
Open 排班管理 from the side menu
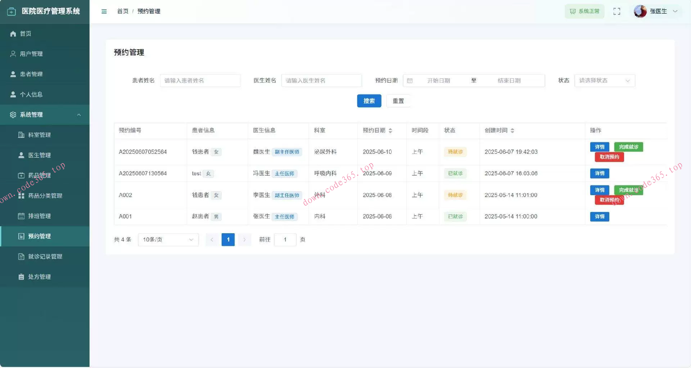(x=40, y=216)
